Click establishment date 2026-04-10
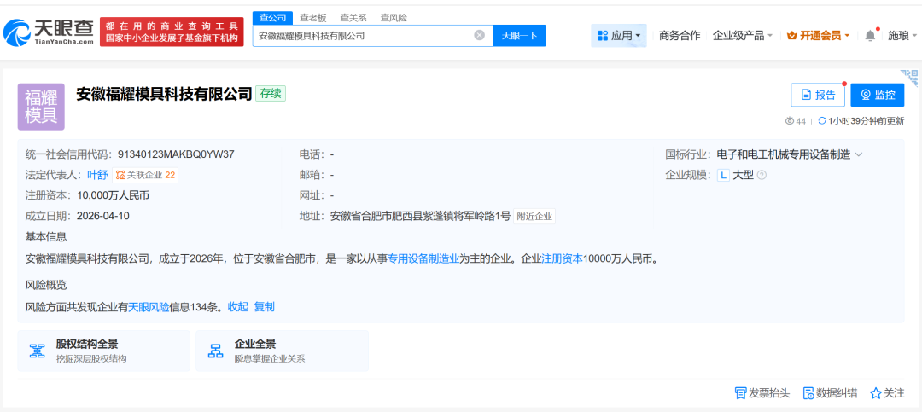Screen dimensions: 922x412 click(103, 216)
